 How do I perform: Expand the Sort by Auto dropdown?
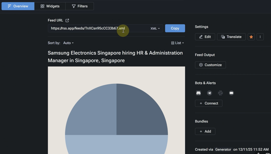[68, 43]
